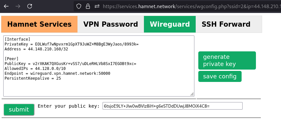This screenshot has height=132, width=281.
Task: Place cursor on the PrivateKey line
Action: (72, 44)
